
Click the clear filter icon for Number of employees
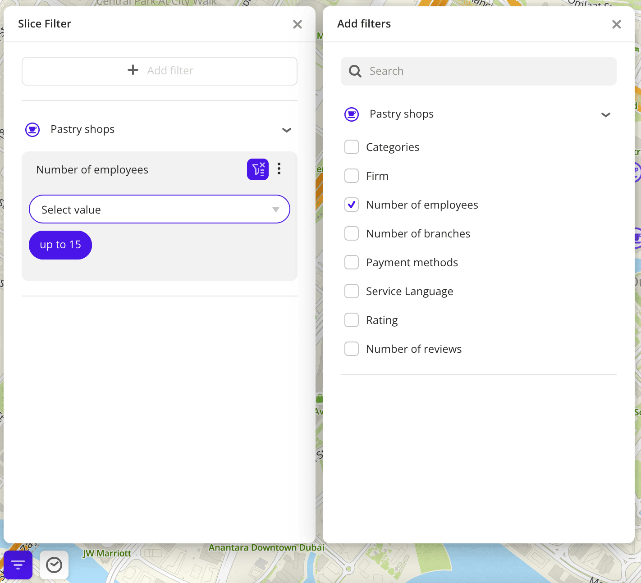pyautogui.click(x=257, y=169)
